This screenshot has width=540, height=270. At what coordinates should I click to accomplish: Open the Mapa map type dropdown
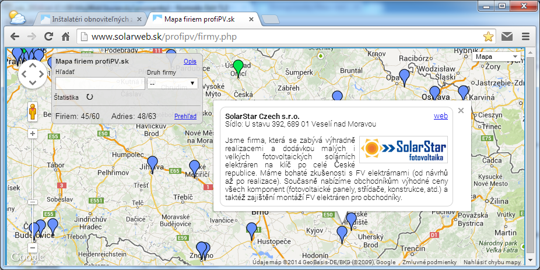496,57
